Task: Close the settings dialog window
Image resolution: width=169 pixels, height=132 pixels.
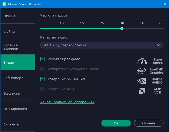Action: coord(165,4)
